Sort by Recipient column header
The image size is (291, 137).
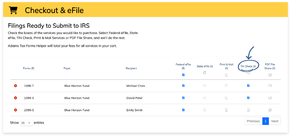tap(131, 68)
